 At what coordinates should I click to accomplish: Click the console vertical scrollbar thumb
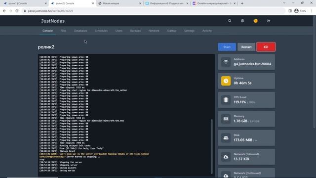[x=211, y=146]
